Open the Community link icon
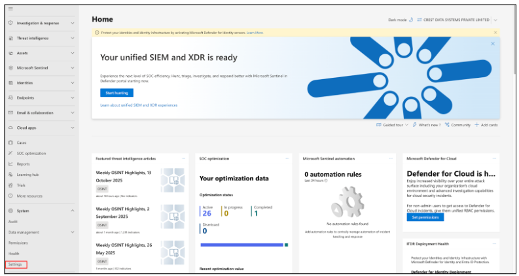519x276 pixels. 447,124
